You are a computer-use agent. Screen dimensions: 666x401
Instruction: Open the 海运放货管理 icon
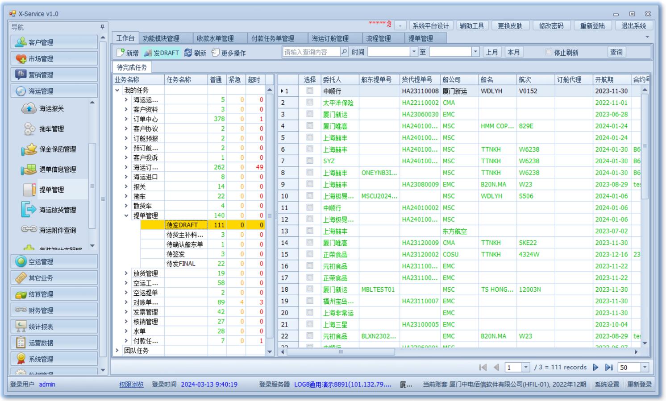[x=29, y=210]
